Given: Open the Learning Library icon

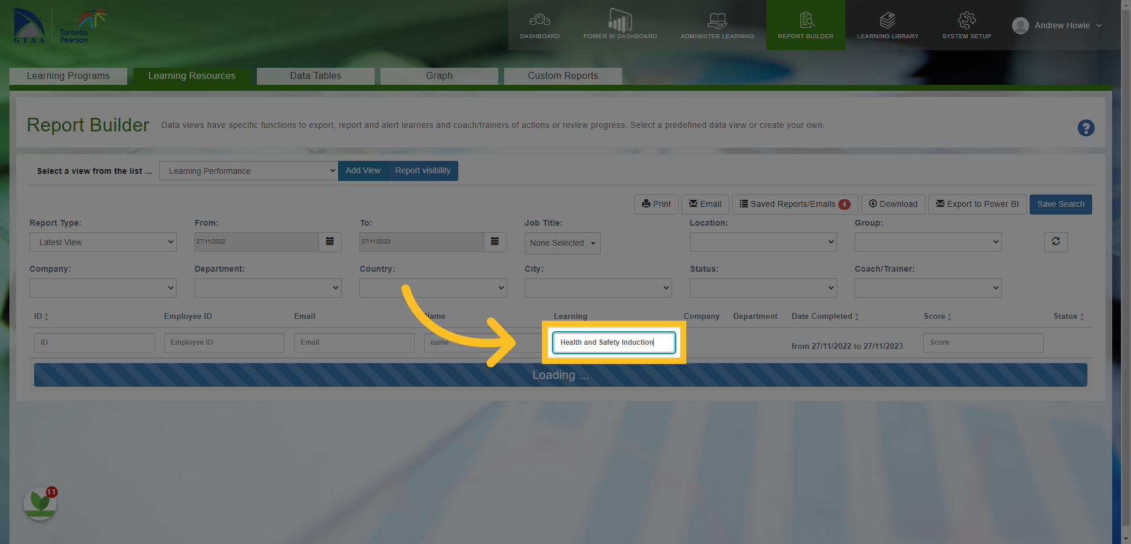Looking at the screenshot, I should [888, 21].
